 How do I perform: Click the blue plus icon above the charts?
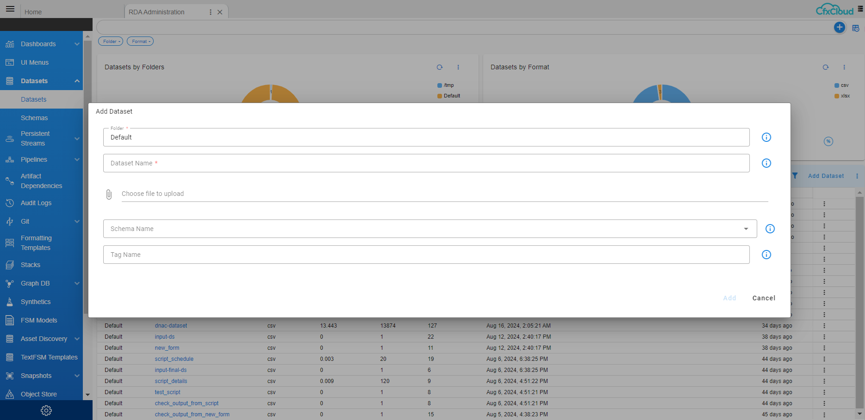click(x=839, y=27)
